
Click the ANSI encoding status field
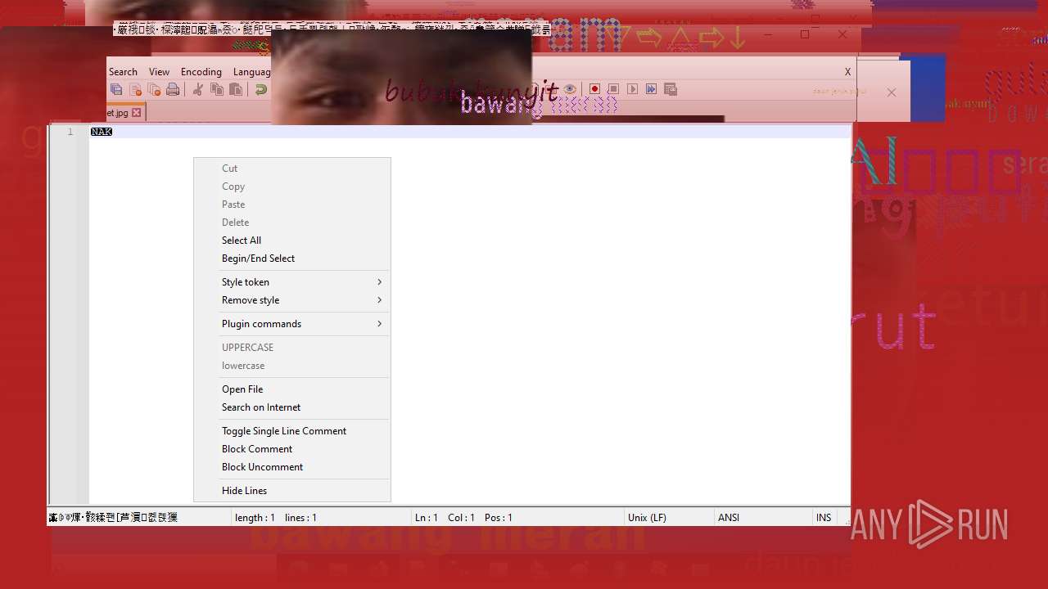coord(761,518)
